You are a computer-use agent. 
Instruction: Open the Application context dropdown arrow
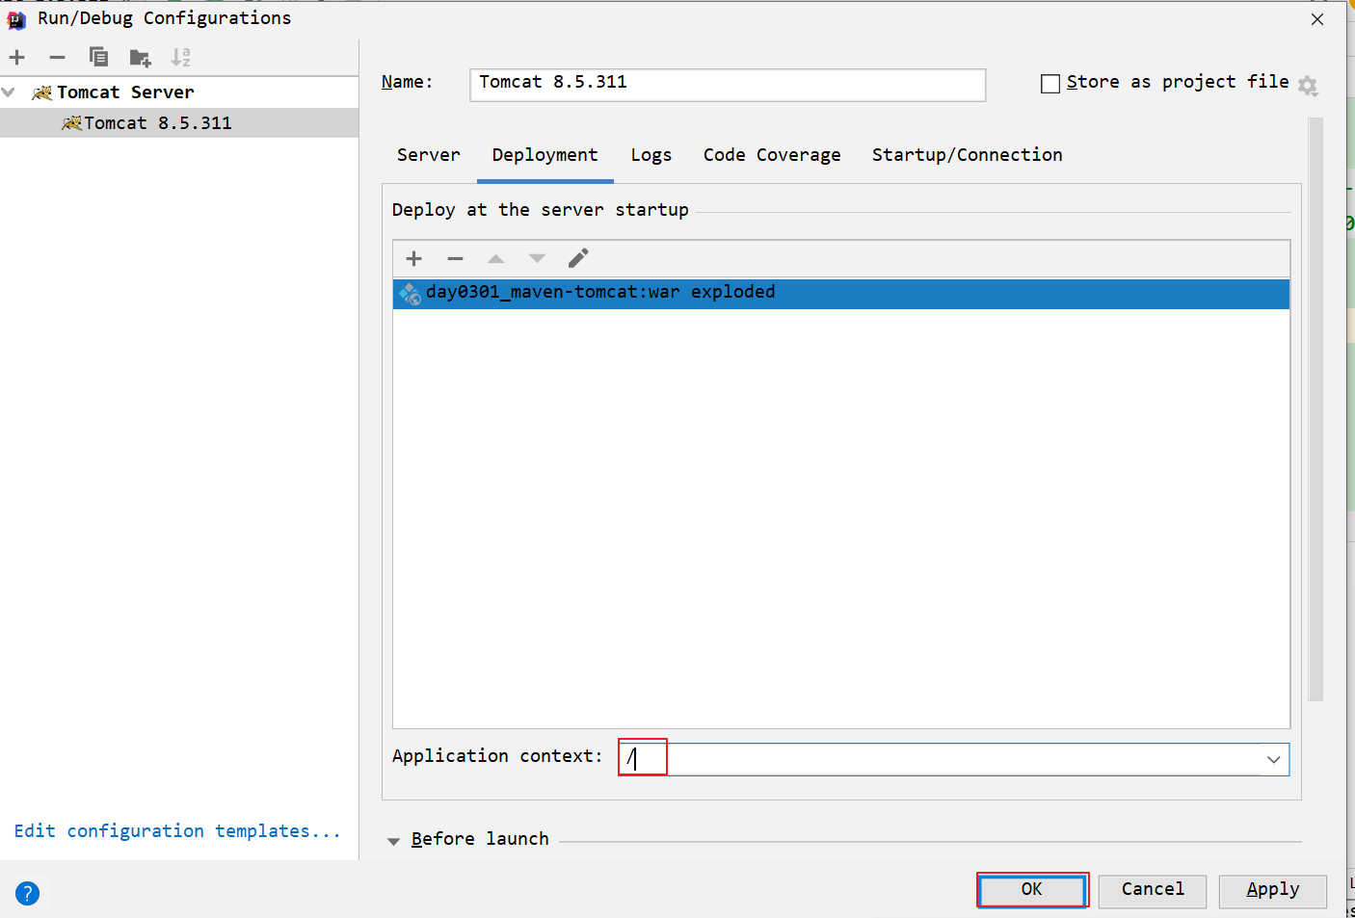click(1273, 759)
